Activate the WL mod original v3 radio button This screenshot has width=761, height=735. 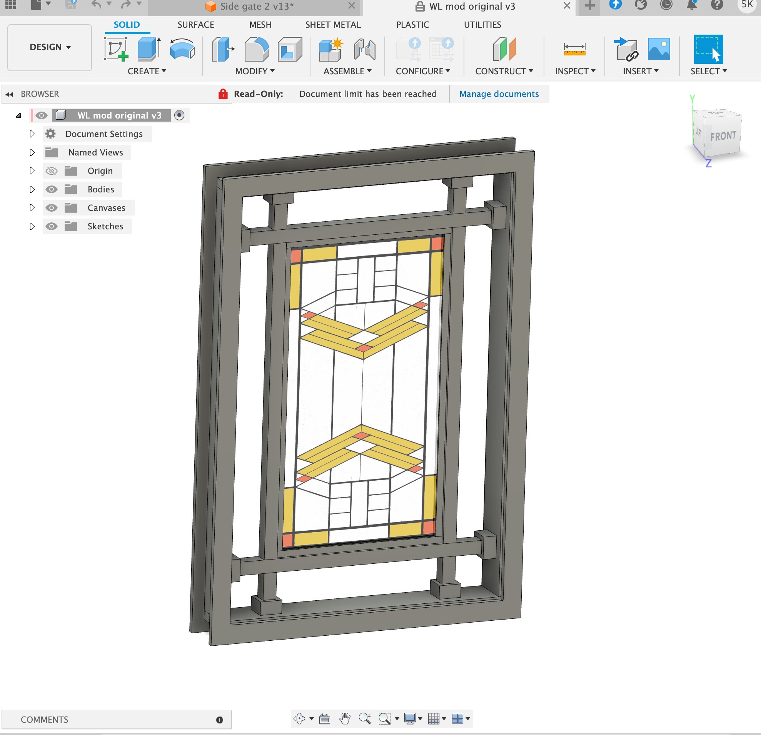[179, 115]
